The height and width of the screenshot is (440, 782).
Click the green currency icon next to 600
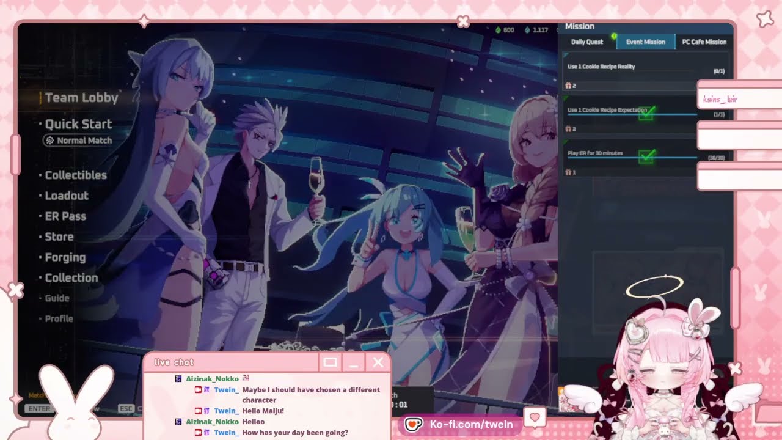click(497, 29)
